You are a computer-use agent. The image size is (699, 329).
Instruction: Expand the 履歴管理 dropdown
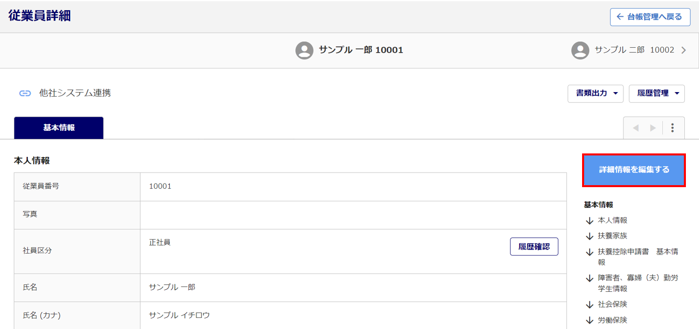[657, 94]
